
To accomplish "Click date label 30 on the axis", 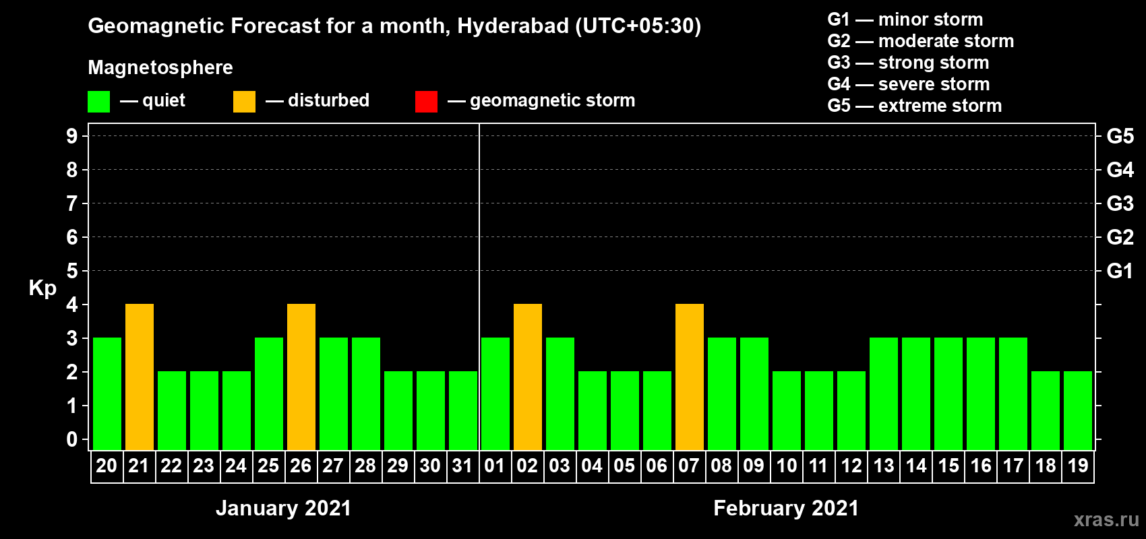I will (x=430, y=466).
